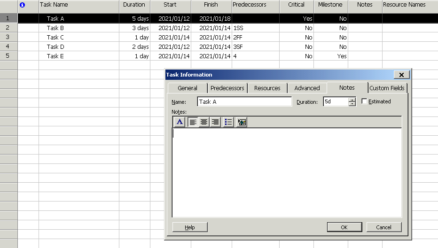
Task: Open the Custom Fields tab
Action: pos(387,88)
